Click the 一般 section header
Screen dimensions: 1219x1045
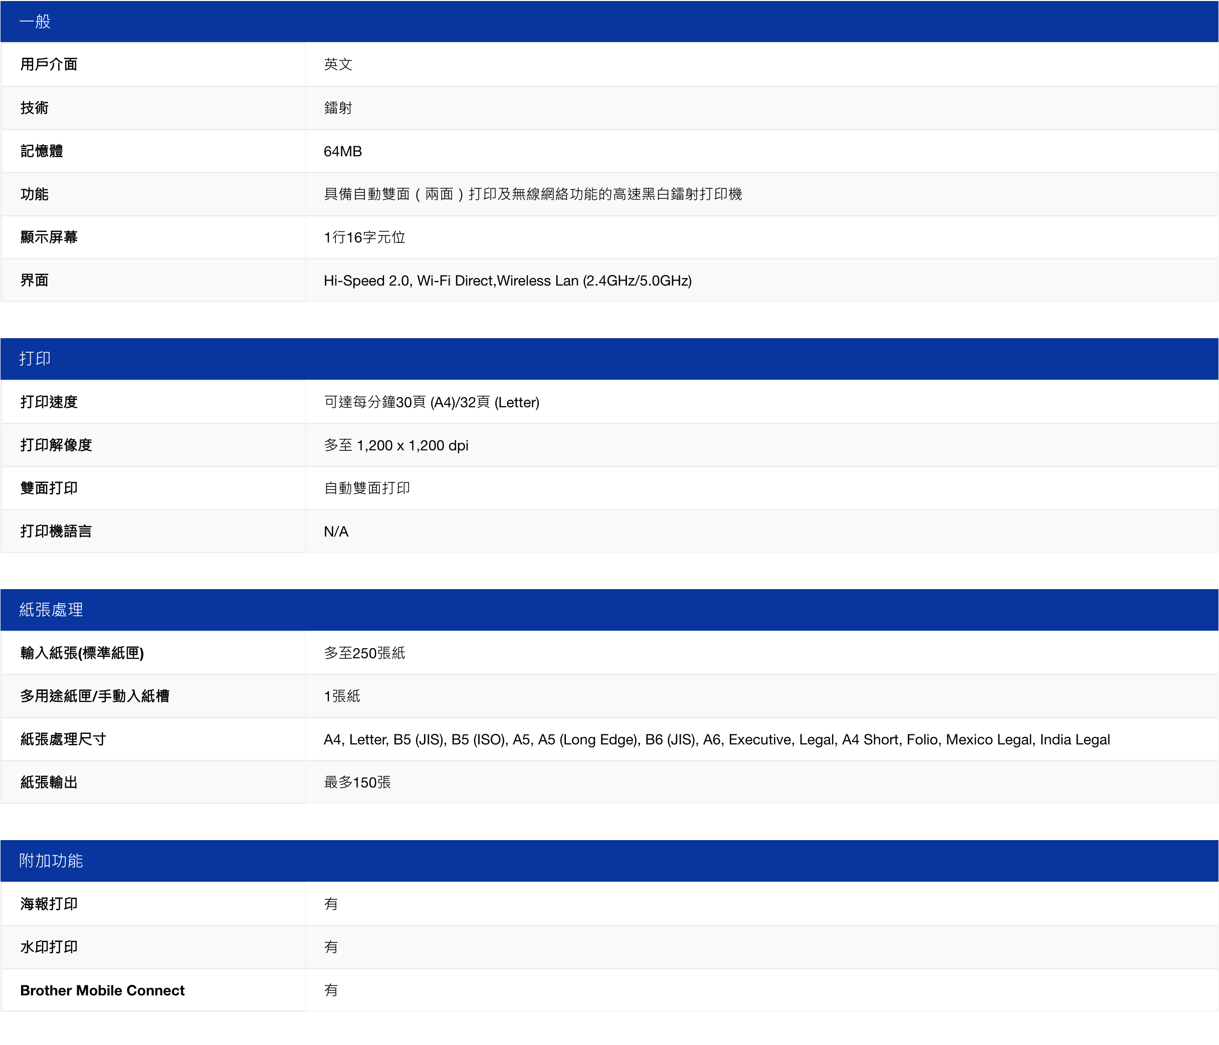pos(35,22)
